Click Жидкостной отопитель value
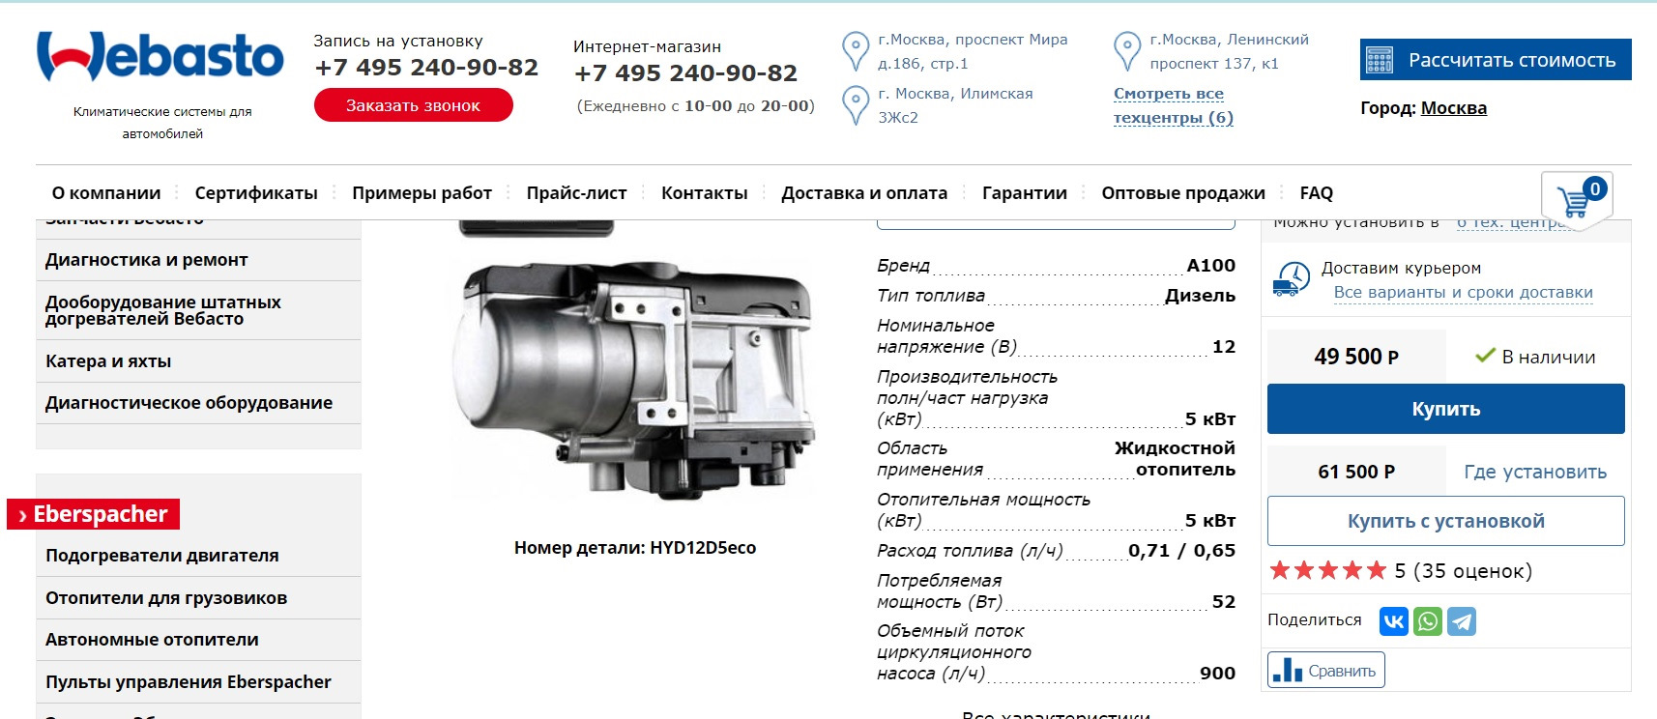Image resolution: width=1657 pixels, height=719 pixels. click(1175, 459)
